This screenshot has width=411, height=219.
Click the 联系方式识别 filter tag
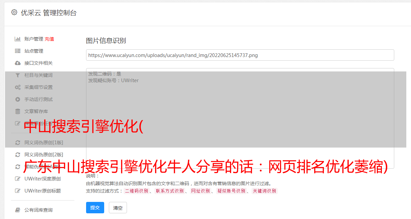169,191
